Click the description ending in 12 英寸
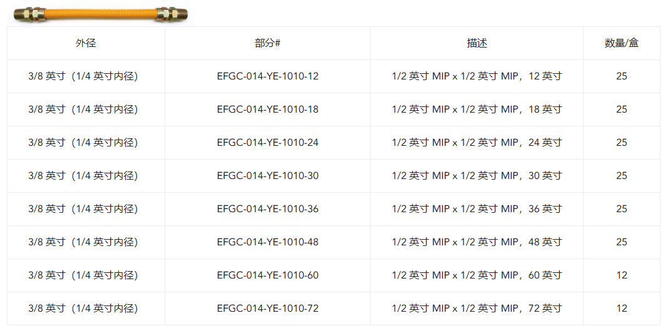The image size is (665, 333). point(477,76)
